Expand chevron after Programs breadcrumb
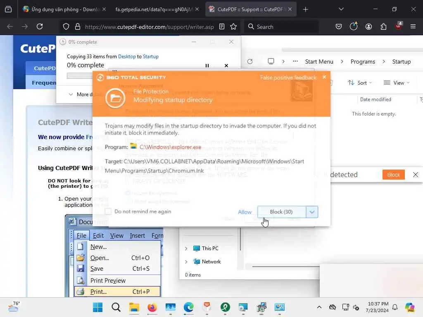423x317 pixels. [x=384, y=62]
